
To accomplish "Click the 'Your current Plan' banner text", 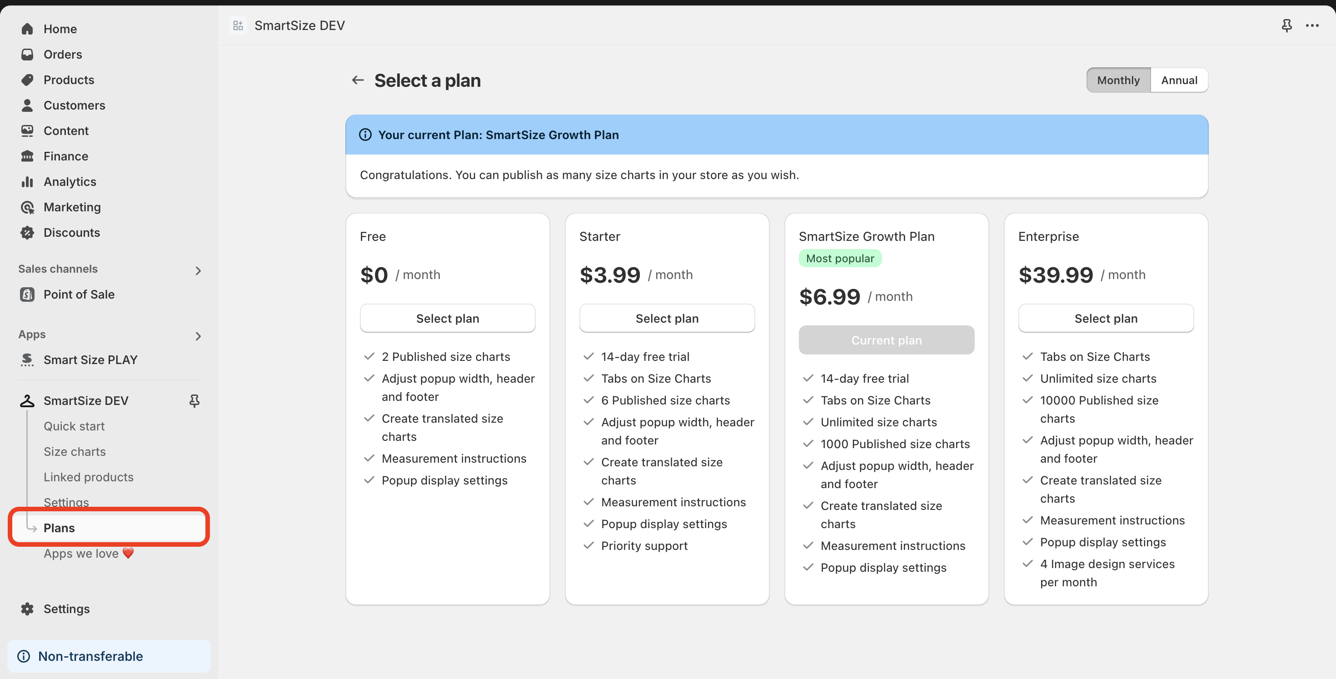I will (499, 135).
